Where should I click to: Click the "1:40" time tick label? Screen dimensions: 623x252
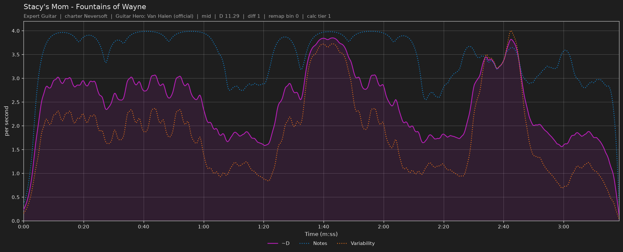coord(324,227)
